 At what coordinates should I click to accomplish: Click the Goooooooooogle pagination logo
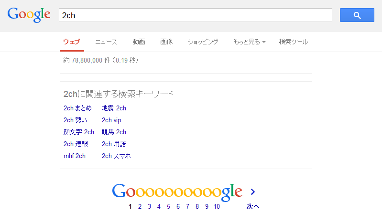[177, 191]
